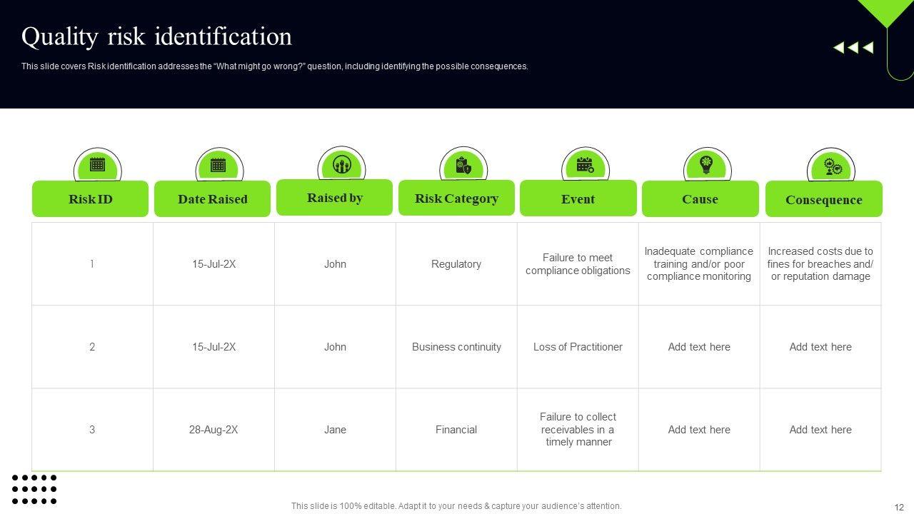Select the Business continuity cell
The height and width of the screenshot is (514, 914).
pyautogui.click(x=456, y=347)
